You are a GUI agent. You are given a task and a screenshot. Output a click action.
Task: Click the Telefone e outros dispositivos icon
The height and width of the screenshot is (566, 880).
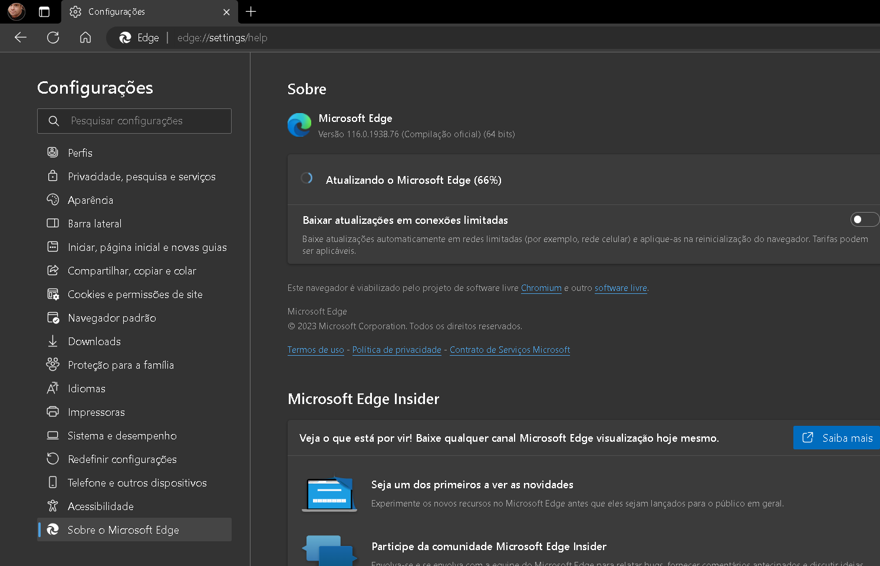pos(53,482)
